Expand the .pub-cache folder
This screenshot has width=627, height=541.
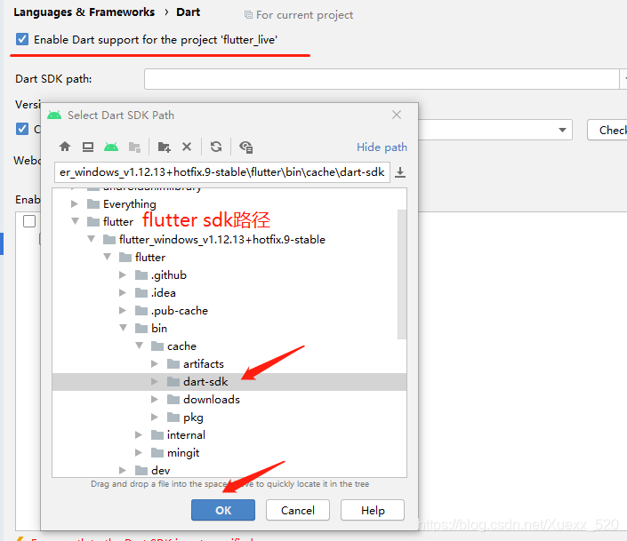[x=123, y=310]
